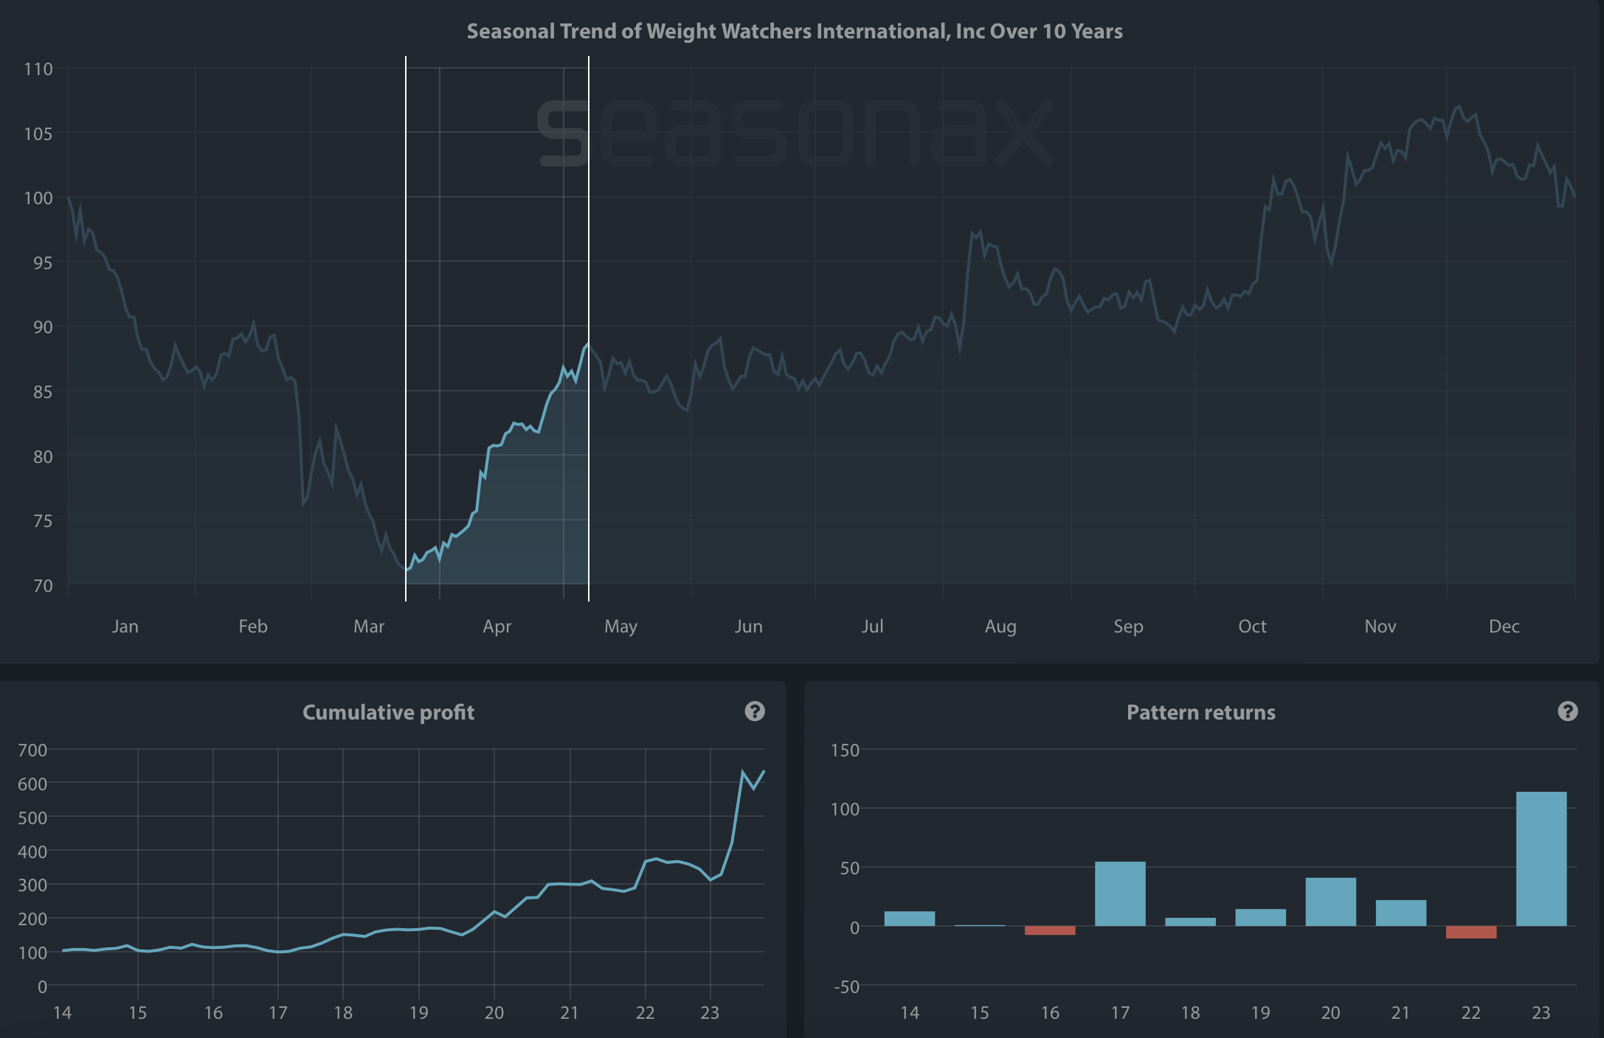Click the 2023 bar in Pattern returns
This screenshot has height=1038, width=1604.
pyautogui.click(x=1541, y=859)
